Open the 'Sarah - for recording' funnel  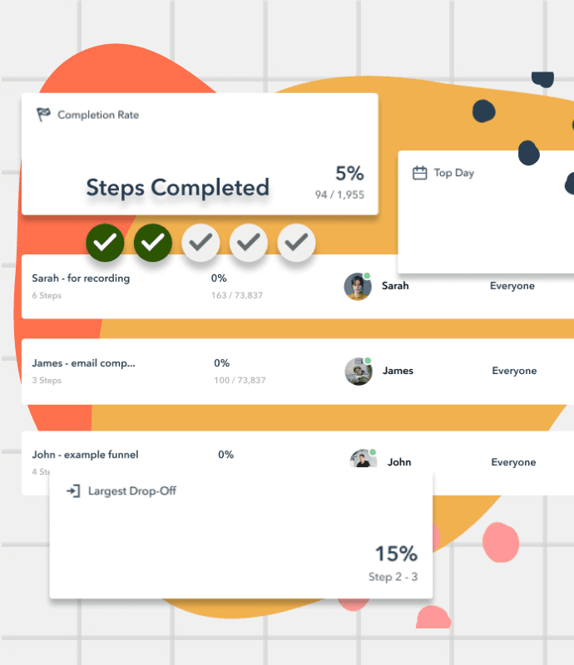(x=81, y=278)
